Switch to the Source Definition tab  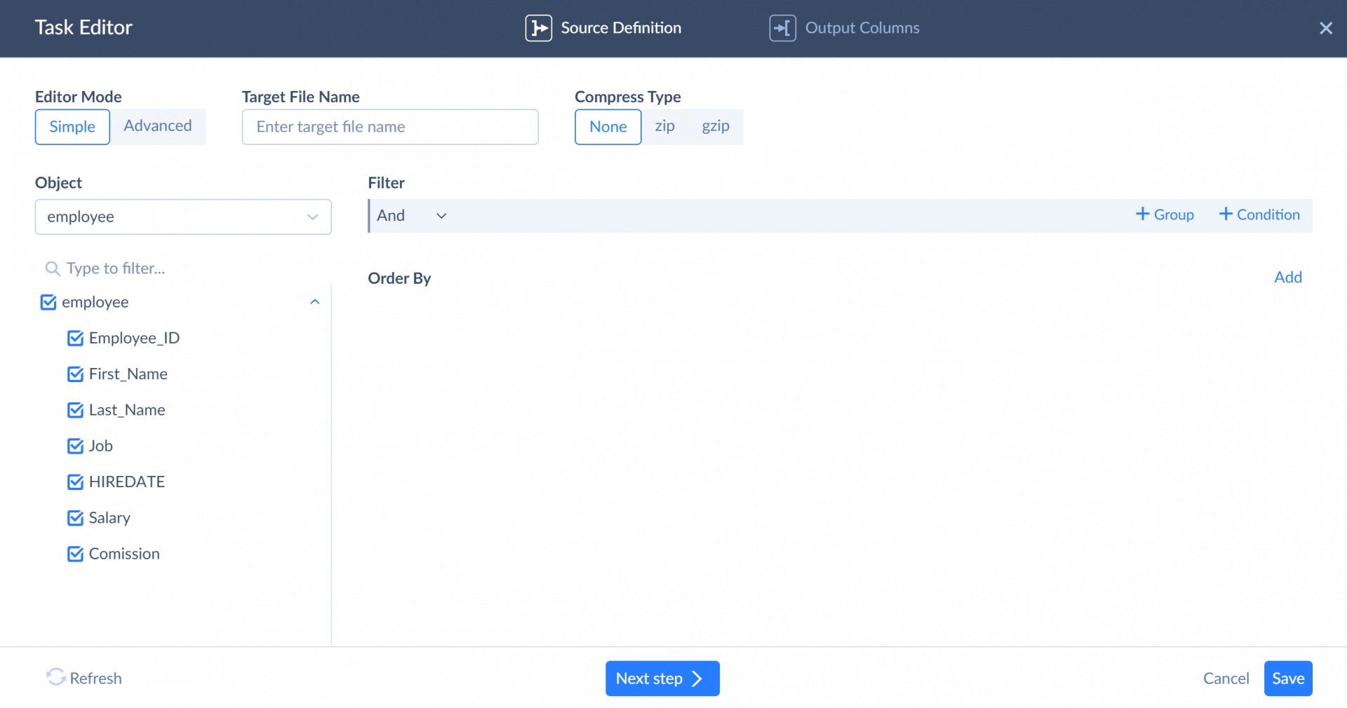tap(621, 28)
